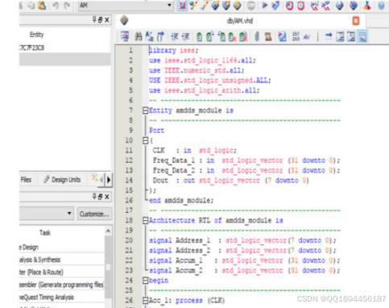389x308 pixels.
Task: Collapse the Acc_1 process fold at line 26
Action: pos(145,300)
